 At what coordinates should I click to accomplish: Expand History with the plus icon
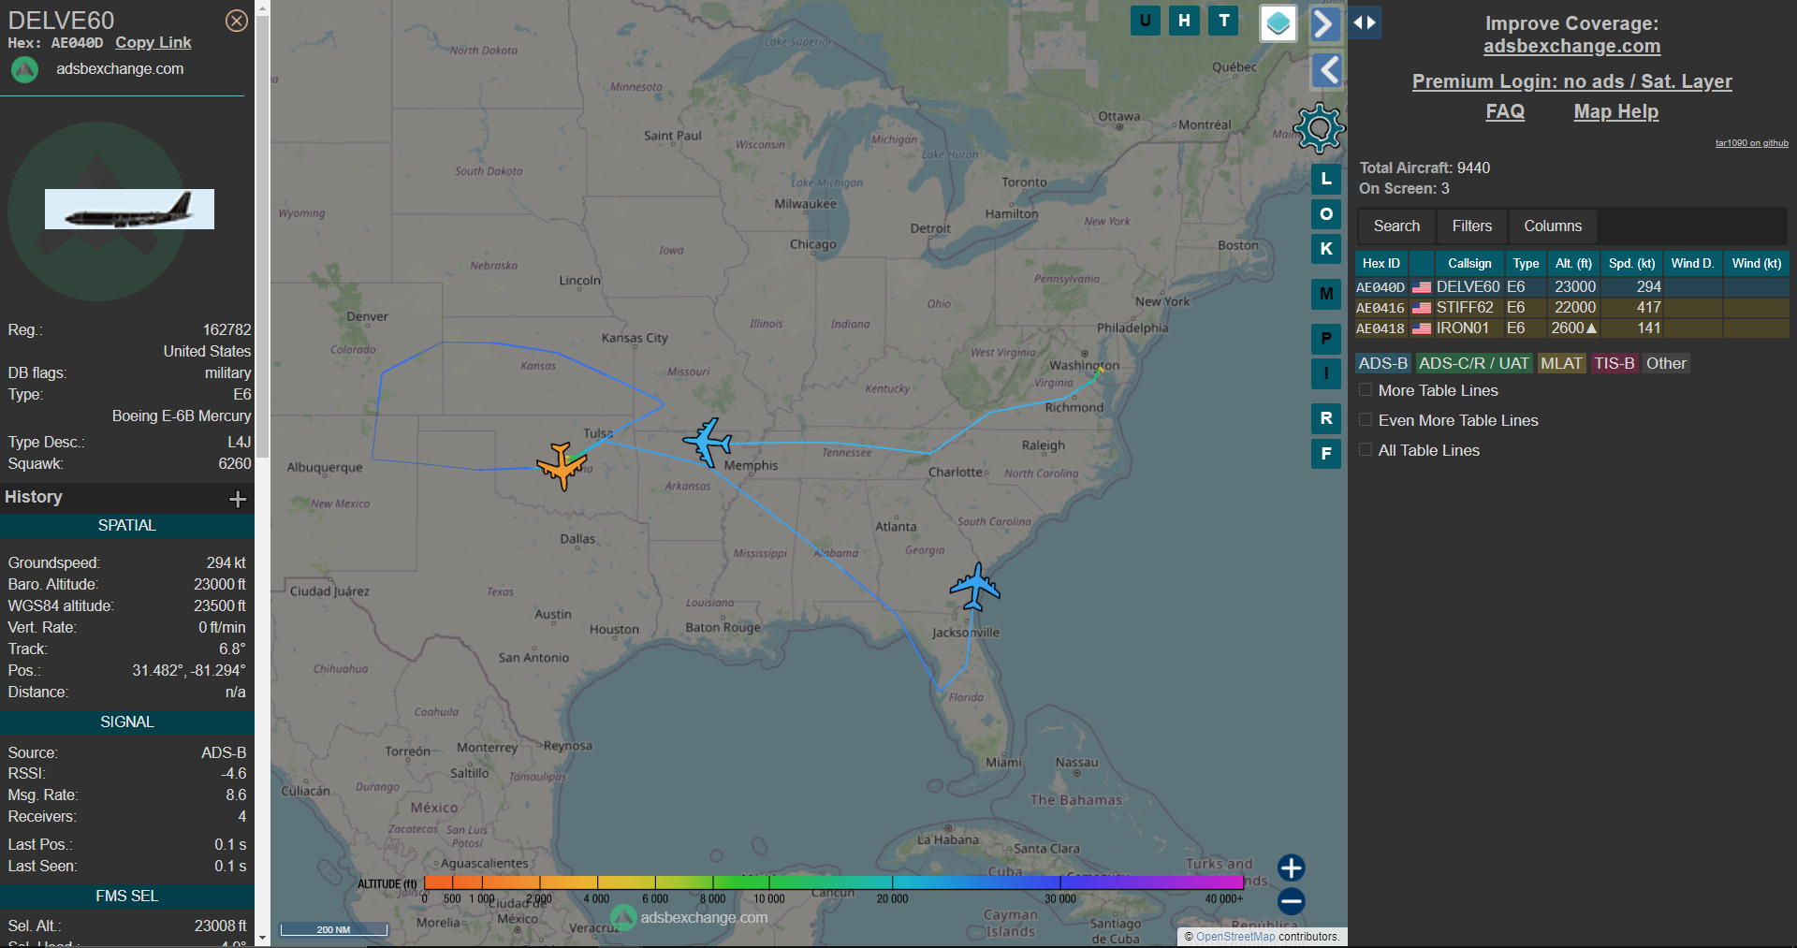[238, 499]
